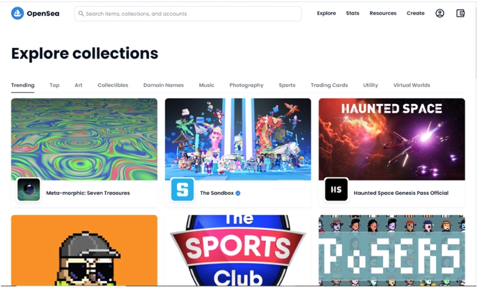
Task: Open the Explore menu
Action: pyautogui.click(x=326, y=13)
